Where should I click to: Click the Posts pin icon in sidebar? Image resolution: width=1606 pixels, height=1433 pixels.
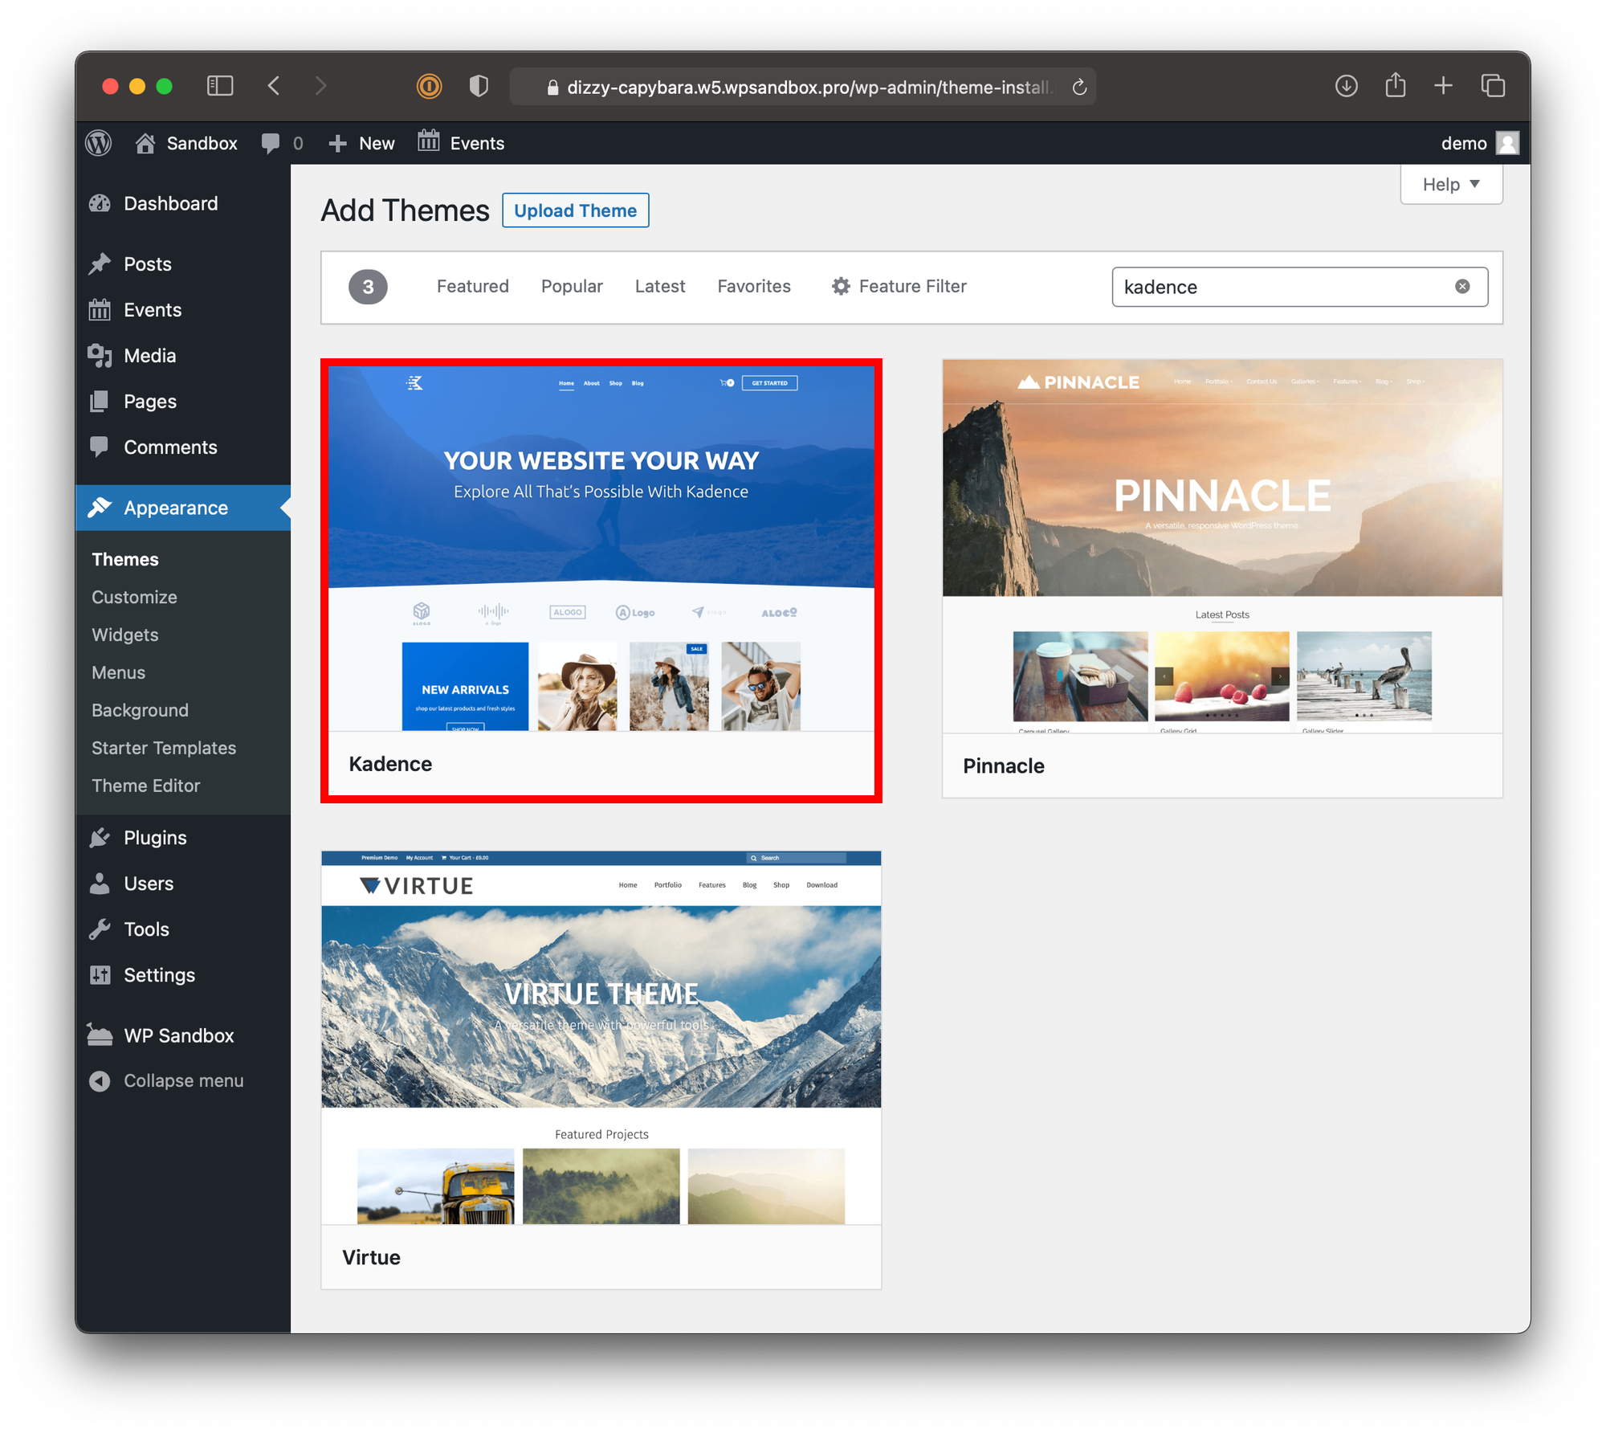pyautogui.click(x=100, y=264)
